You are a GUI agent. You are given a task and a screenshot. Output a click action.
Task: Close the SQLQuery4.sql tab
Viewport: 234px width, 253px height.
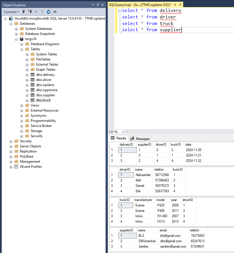click(x=180, y=5)
